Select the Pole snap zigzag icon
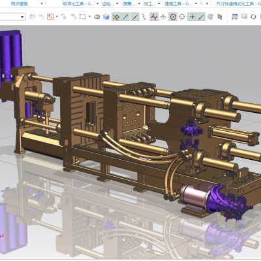Screen dimensions: 261x261 click(x=154, y=17)
